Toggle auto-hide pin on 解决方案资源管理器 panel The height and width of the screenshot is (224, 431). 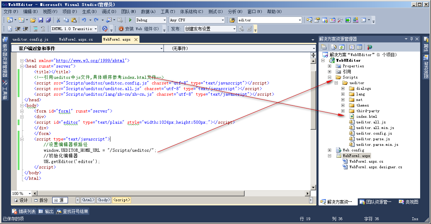coord(412,39)
